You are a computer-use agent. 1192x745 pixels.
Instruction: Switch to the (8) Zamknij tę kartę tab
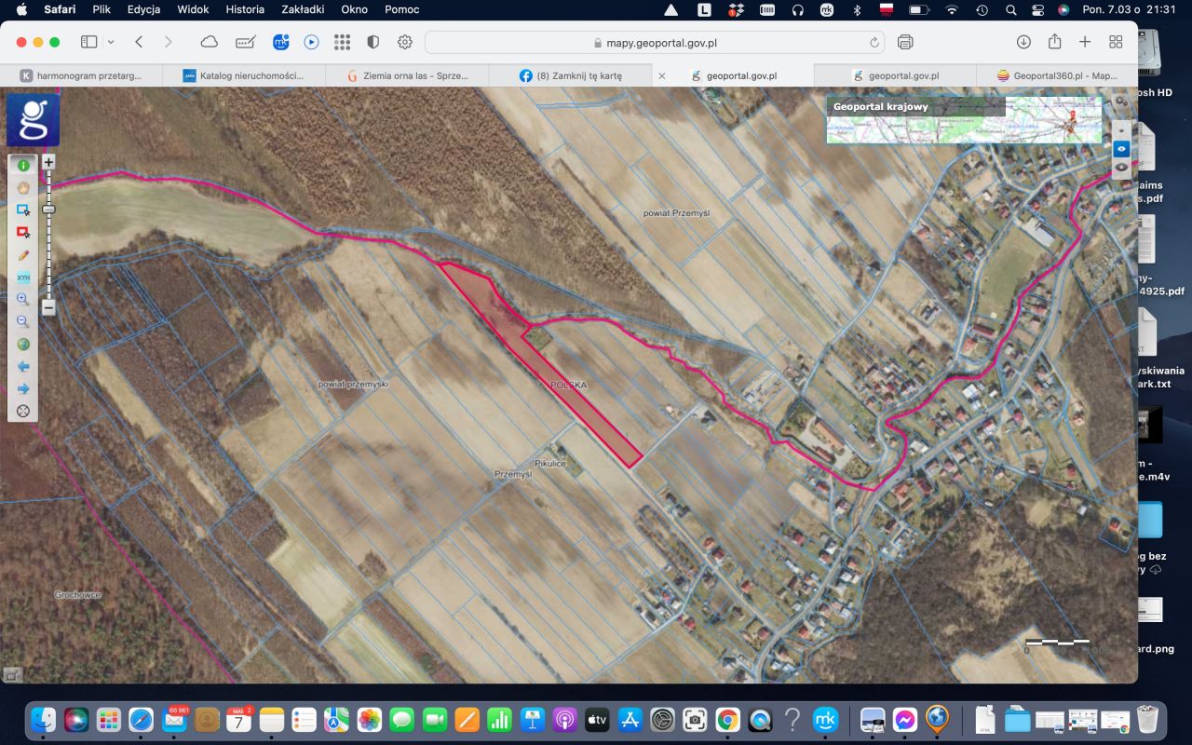[x=570, y=75]
